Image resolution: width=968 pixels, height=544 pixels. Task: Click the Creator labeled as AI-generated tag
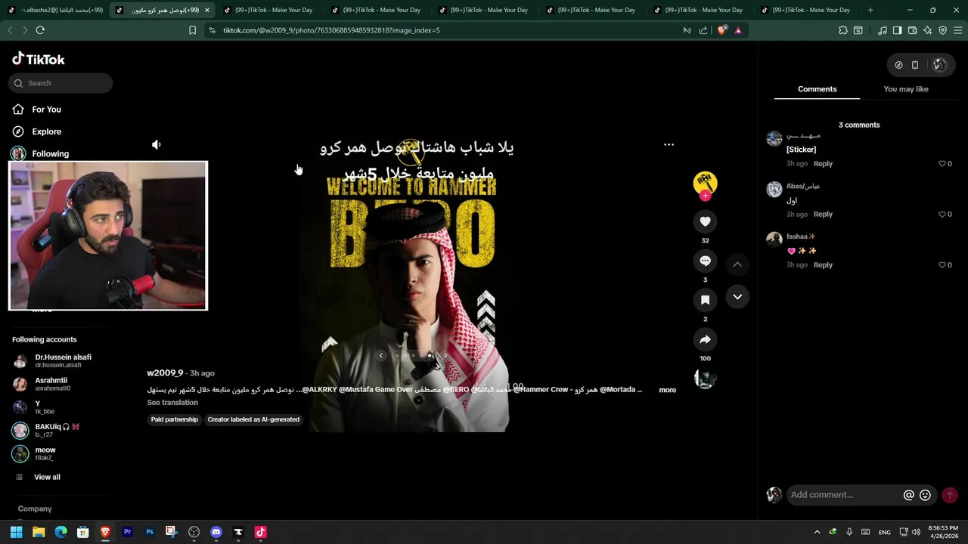click(253, 419)
